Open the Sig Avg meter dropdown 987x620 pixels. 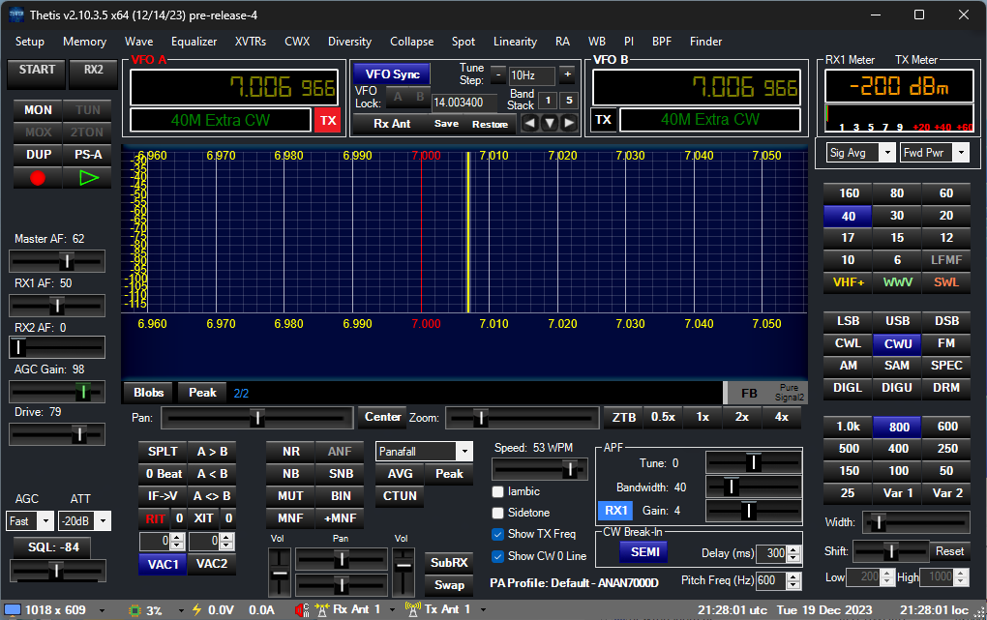point(885,152)
